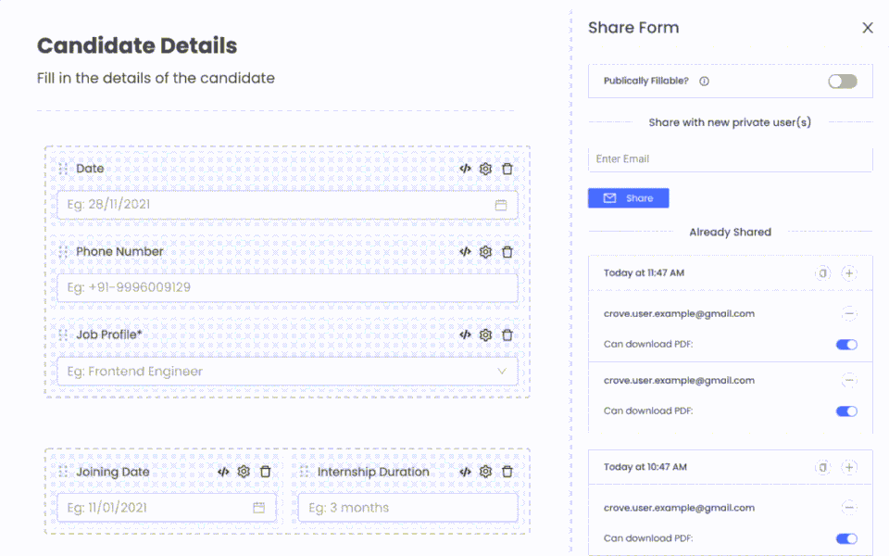889x556 pixels.
Task: Click the Enter Email input field
Action: [730, 159]
